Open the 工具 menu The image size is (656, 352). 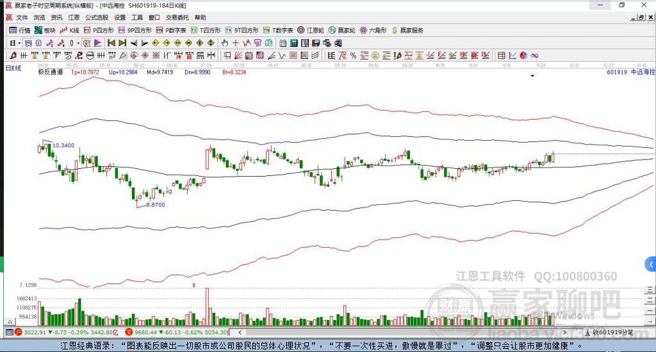[137, 17]
